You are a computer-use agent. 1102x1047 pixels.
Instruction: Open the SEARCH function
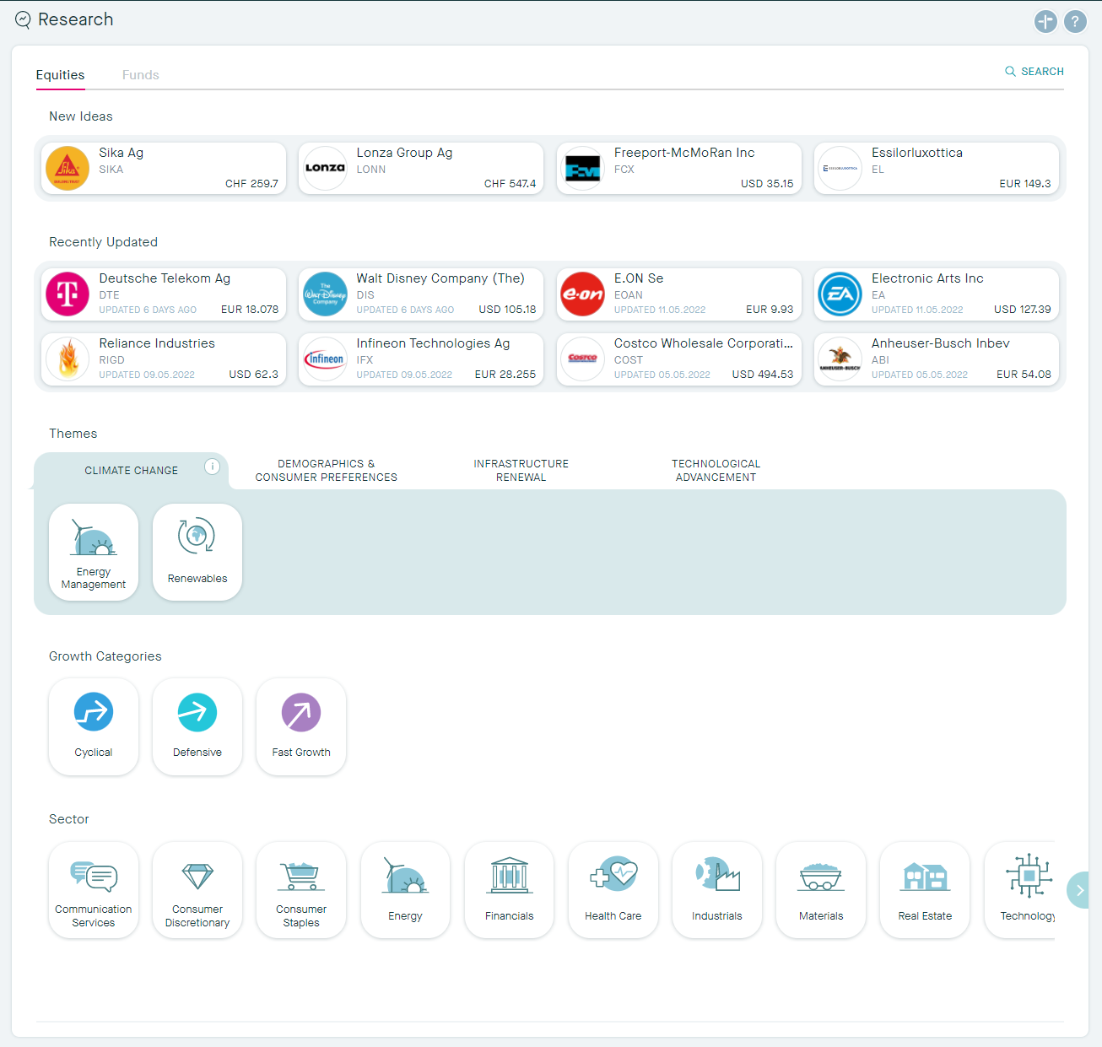1034,72
